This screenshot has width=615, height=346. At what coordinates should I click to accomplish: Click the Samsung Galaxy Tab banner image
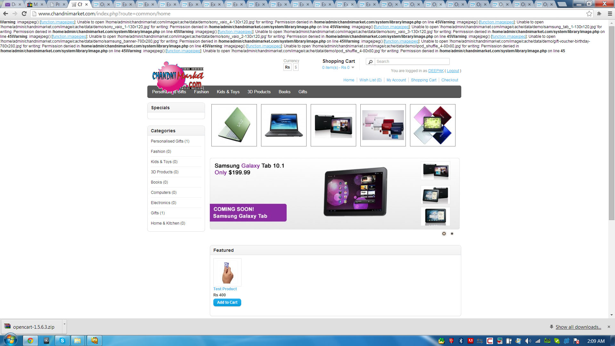334,194
